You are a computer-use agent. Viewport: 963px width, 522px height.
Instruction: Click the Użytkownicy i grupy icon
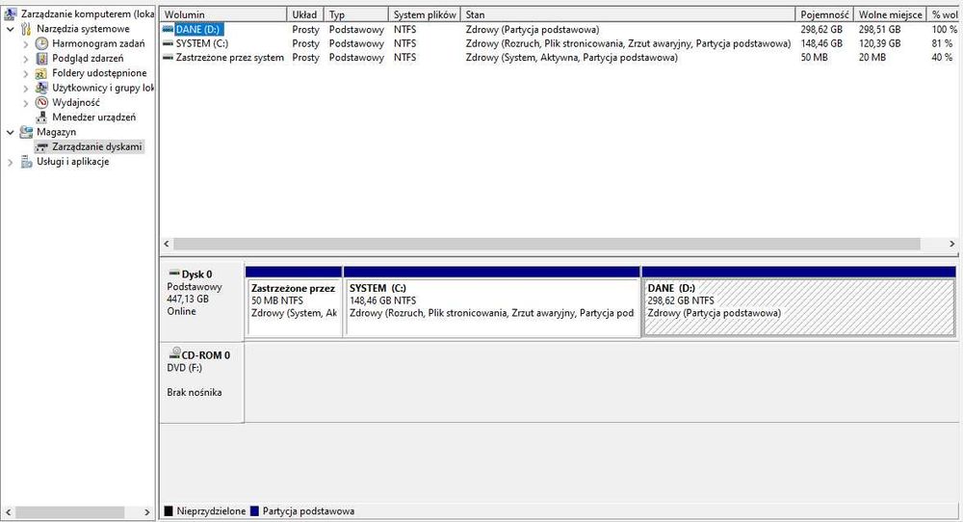pyautogui.click(x=41, y=88)
